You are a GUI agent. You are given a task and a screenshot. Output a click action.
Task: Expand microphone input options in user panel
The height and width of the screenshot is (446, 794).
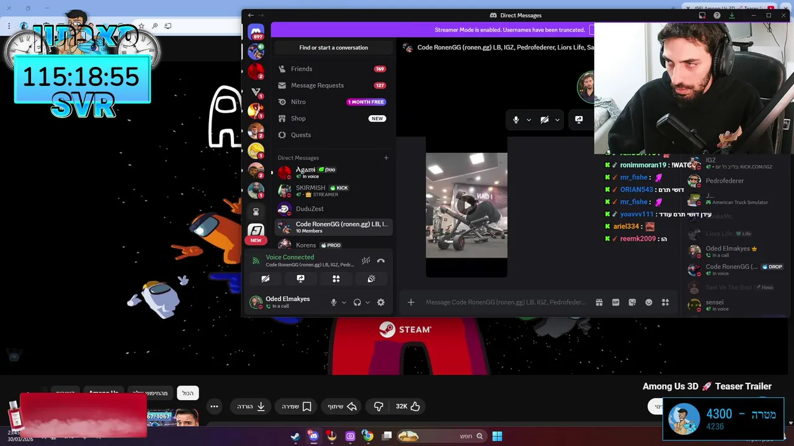tap(344, 302)
